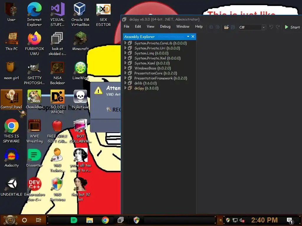Open Assembly Explorer panel options dropdown arrow
The image size is (302, 226).
point(188,36)
